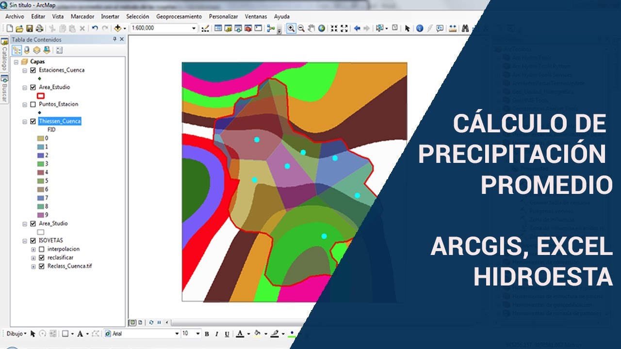Collapse the Thiessen_Cuenca layer legend

[25, 122]
